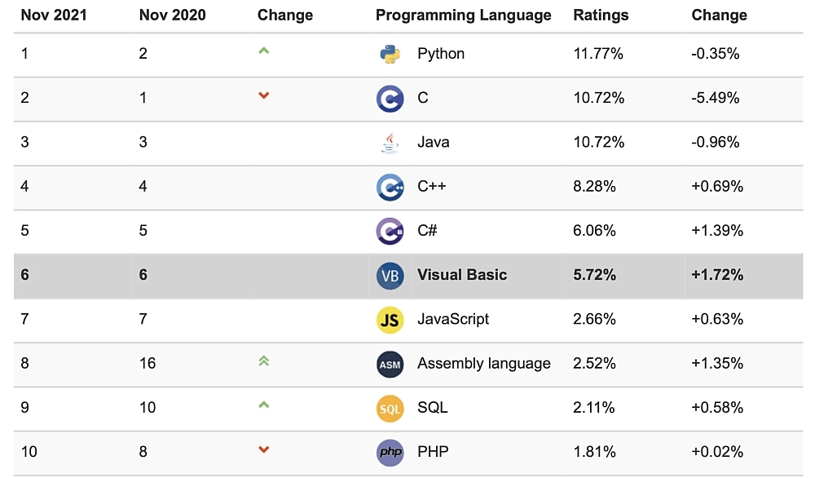Click the C language logo icon

click(x=390, y=99)
